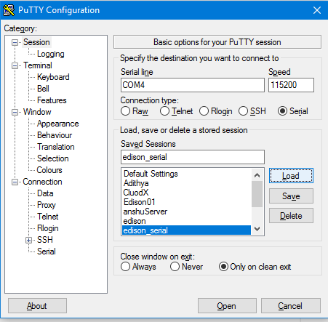Select the Proxy settings category
This screenshot has width=328, height=322.
pos(47,205)
